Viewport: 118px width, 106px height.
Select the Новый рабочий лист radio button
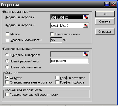coord(7,61)
